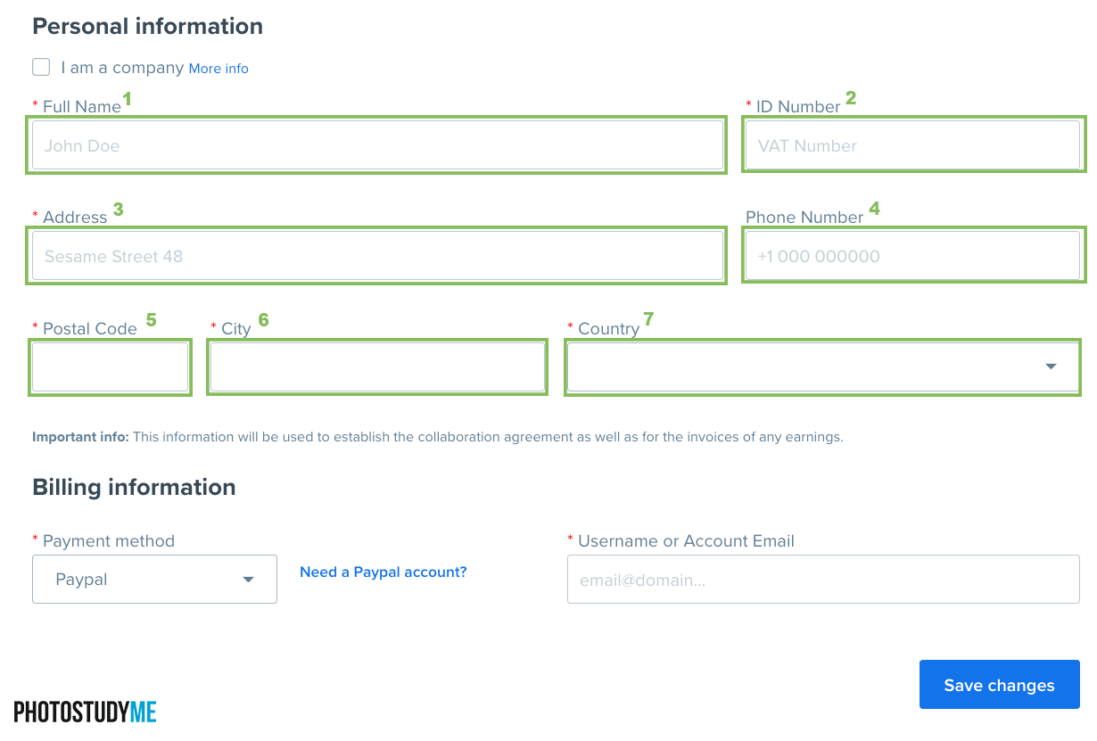Viewport: 1097px width, 741px height.
Task: Follow the "Need a Paypal account?" link
Action: [384, 572]
